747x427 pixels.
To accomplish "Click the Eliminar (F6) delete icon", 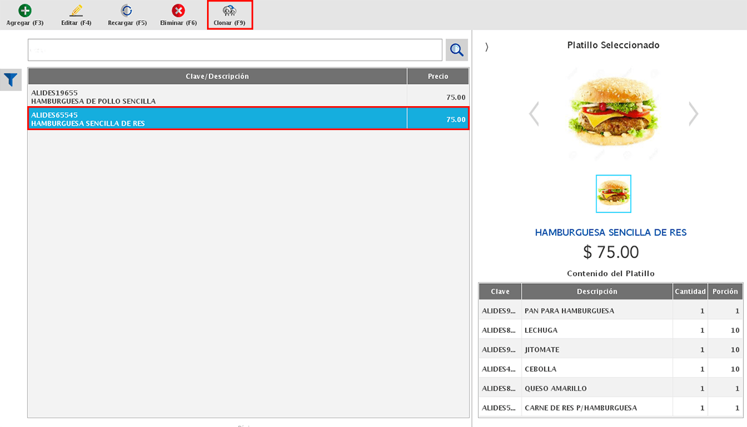I will pos(179,11).
